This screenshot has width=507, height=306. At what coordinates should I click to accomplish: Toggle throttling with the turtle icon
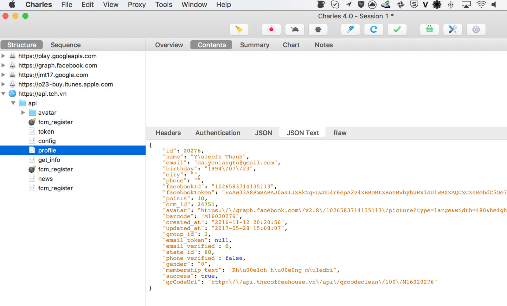click(x=295, y=29)
